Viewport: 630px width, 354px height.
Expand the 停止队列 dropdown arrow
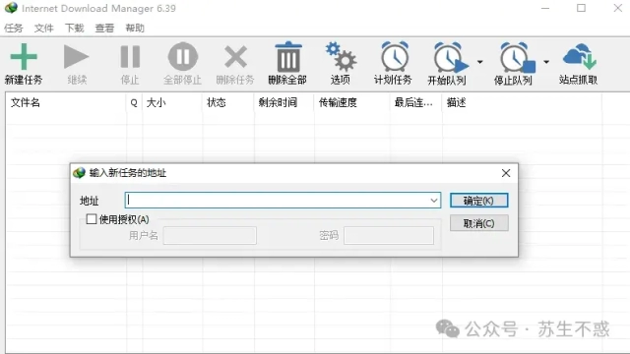click(546, 62)
